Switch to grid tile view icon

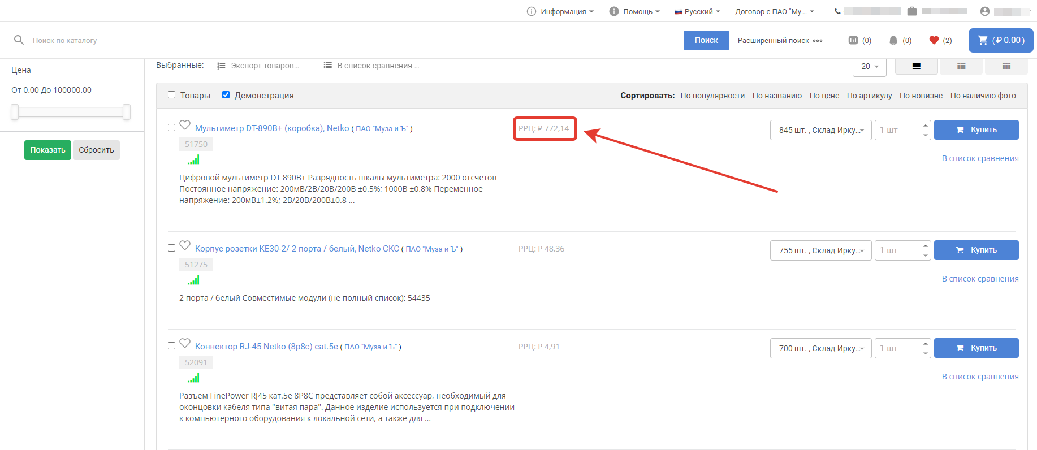(x=1006, y=66)
